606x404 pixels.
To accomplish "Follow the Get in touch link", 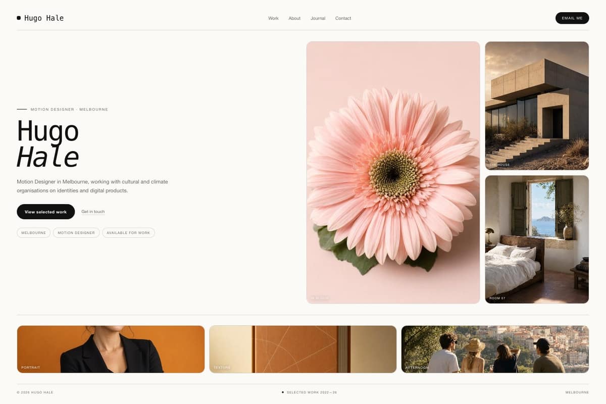I will tap(93, 212).
